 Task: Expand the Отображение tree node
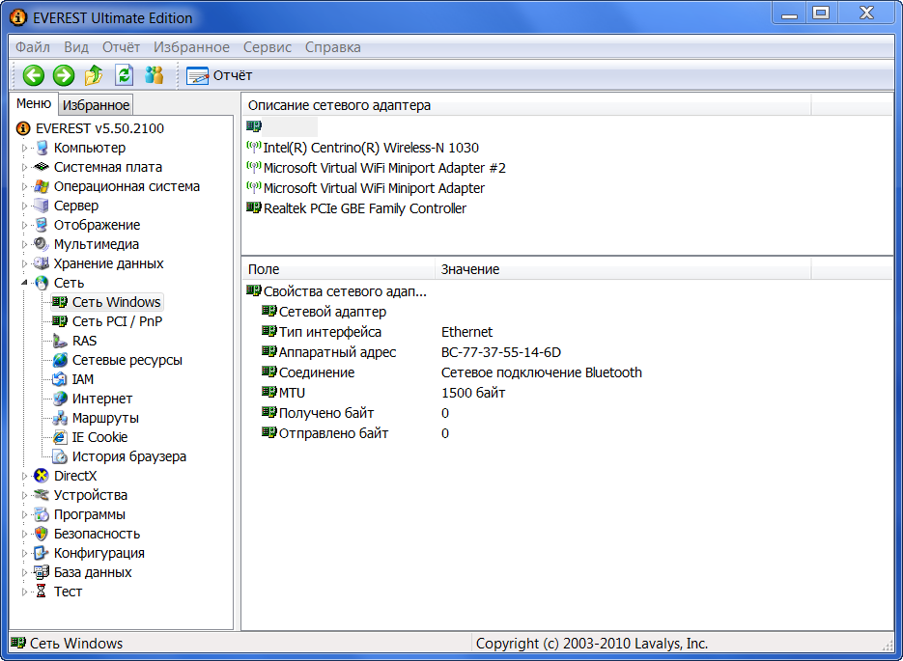point(24,225)
